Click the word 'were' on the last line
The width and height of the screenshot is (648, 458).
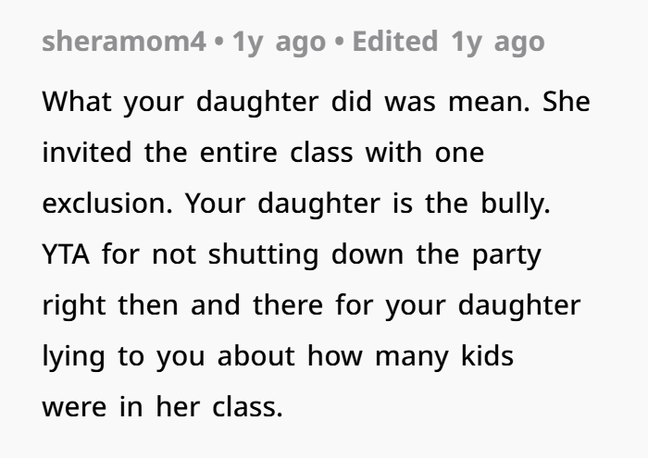tap(74, 407)
